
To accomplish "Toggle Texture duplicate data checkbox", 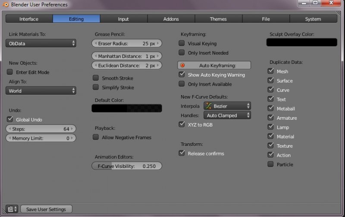I will [271, 146].
